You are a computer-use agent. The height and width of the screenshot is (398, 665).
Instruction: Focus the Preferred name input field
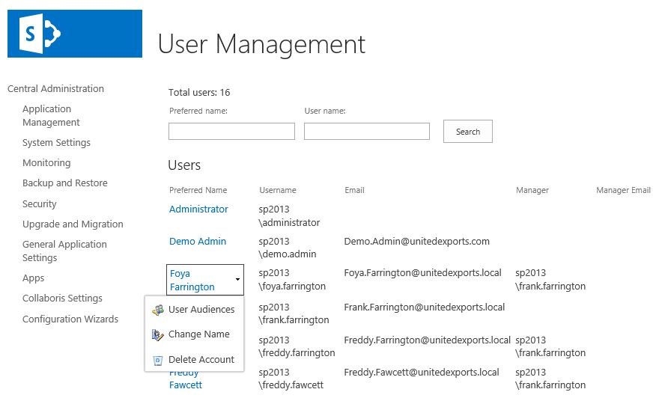coord(231,132)
